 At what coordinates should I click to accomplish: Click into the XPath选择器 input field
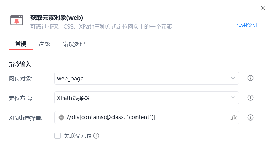click(x=146, y=117)
